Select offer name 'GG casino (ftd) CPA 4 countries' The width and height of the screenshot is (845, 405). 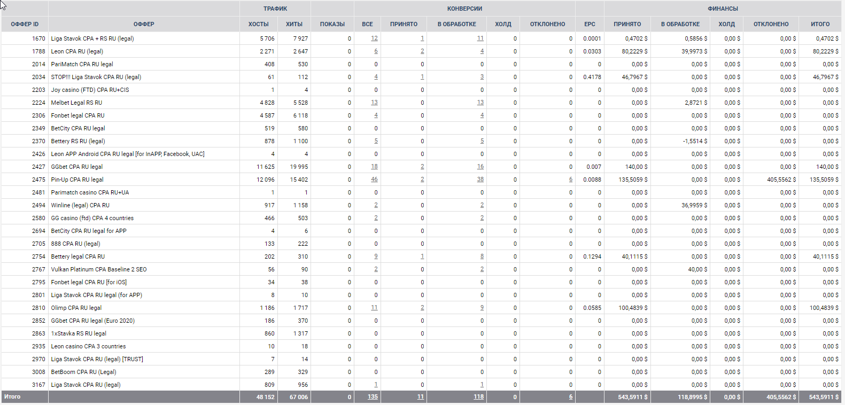coord(92,218)
